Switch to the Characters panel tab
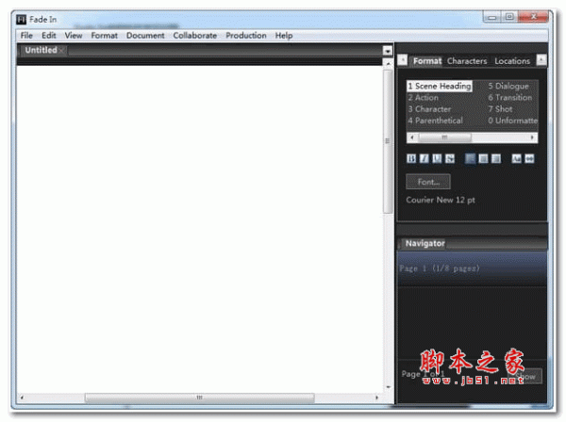This screenshot has width=566, height=422. pyautogui.click(x=467, y=61)
